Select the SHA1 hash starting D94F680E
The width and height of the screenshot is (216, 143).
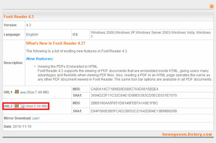point(134,111)
